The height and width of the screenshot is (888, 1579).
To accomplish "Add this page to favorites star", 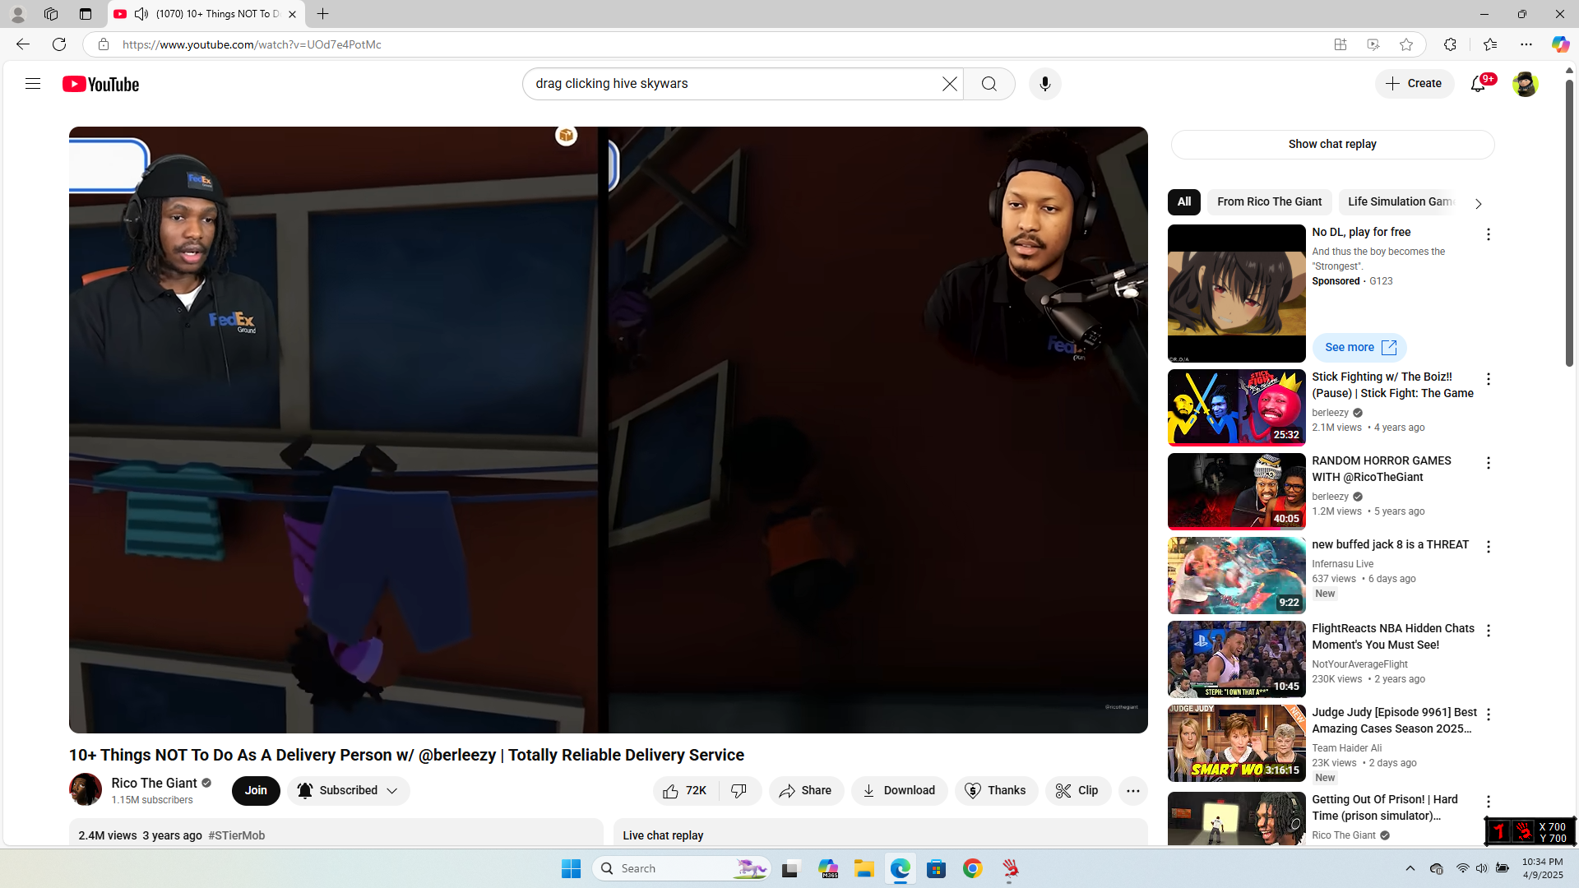I will pyautogui.click(x=1406, y=44).
